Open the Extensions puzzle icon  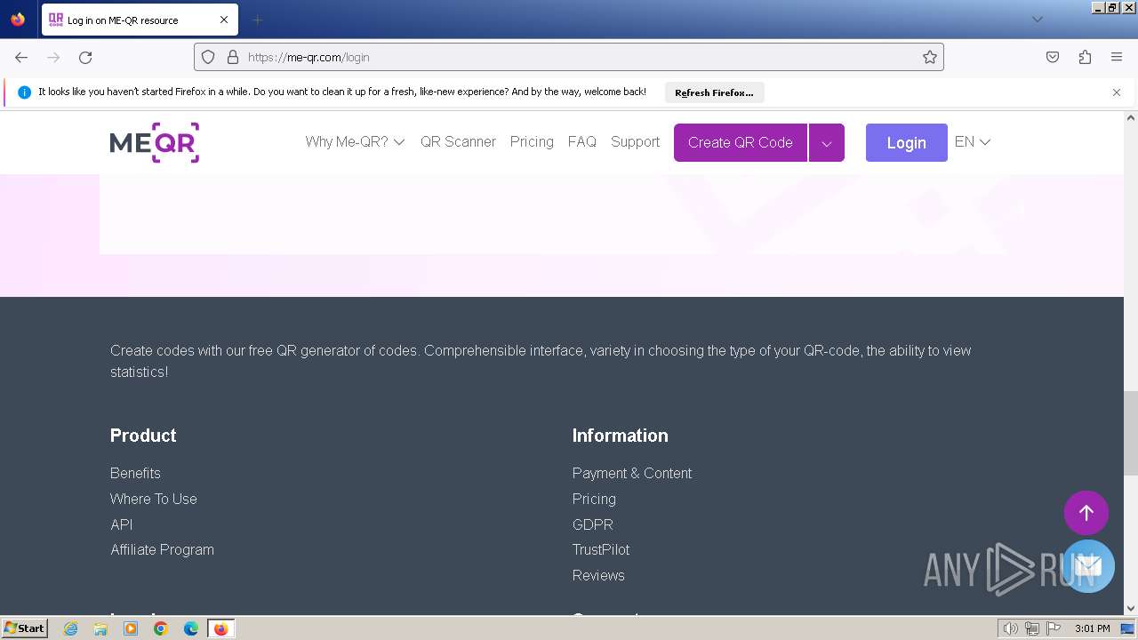[1085, 57]
